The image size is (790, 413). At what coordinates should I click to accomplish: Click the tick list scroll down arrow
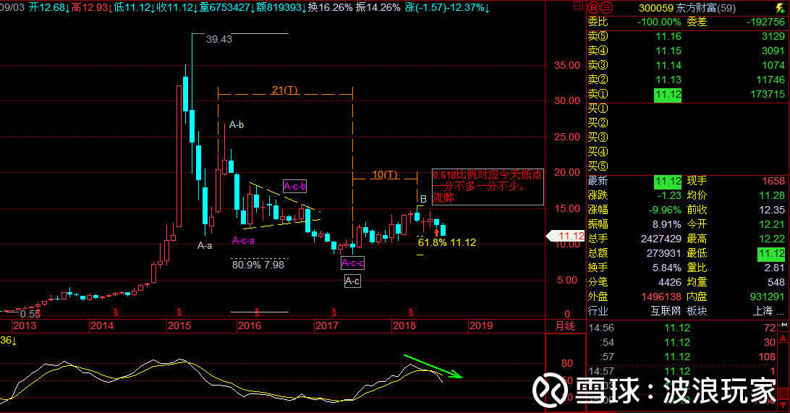783,406
